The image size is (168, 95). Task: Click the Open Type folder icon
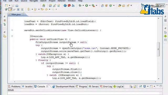(x=120, y=5)
